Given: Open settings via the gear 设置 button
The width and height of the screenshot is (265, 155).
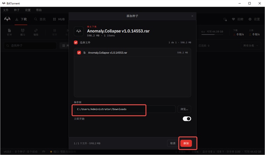Looking at the screenshot, I should (254, 19).
